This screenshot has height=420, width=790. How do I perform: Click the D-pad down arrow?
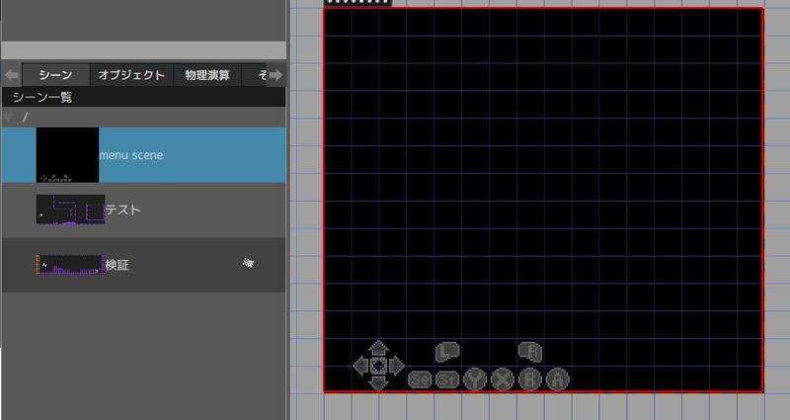[x=378, y=382]
